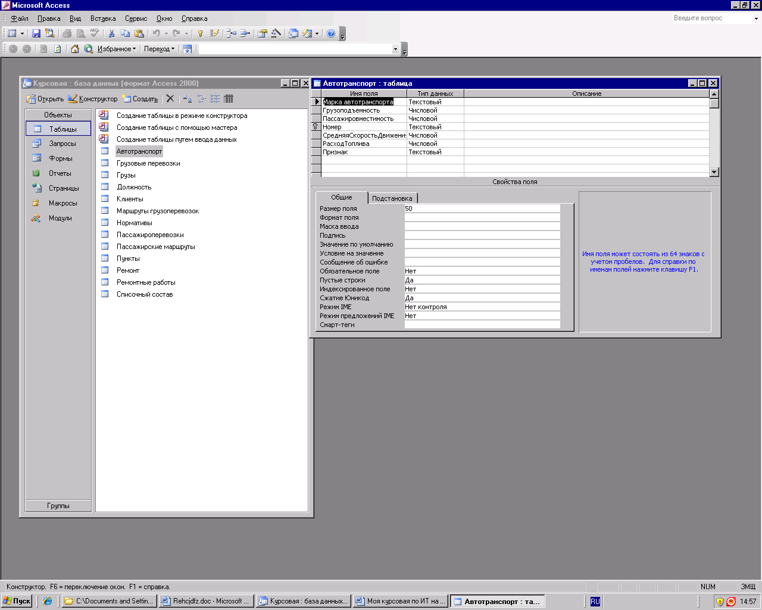Select Запросы in the Объекты panel

click(62, 144)
